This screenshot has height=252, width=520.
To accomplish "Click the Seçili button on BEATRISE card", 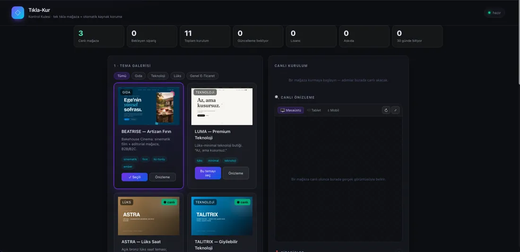I will (x=135, y=177).
